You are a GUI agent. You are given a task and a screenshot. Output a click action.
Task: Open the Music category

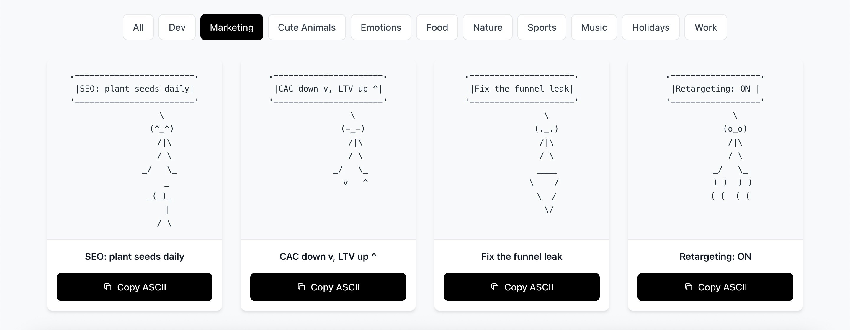pos(594,27)
